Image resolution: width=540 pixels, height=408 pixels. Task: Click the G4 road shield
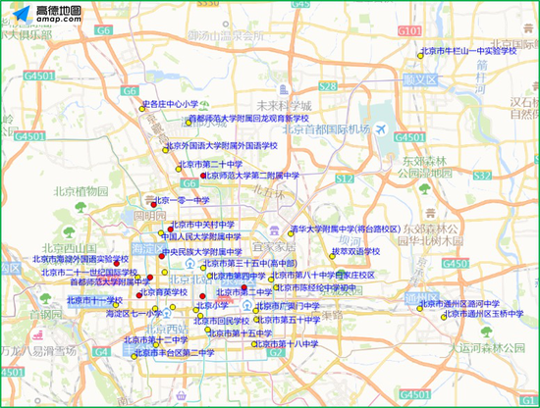tap(102, 352)
